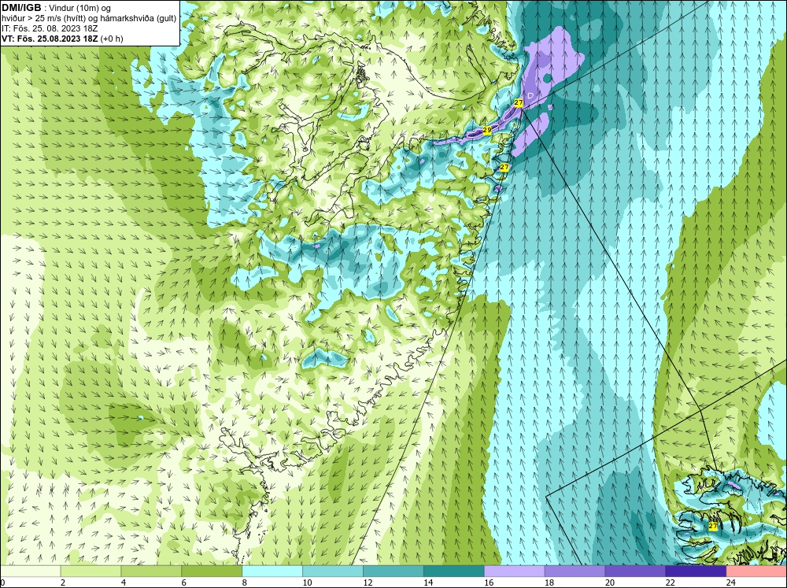Click the legend scale label 14

coord(428,582)
